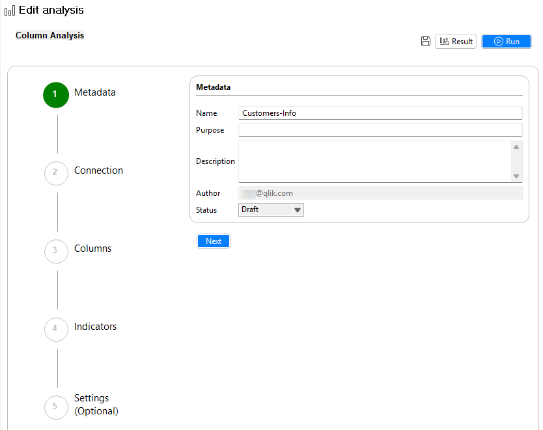
Task: Select the step 2 Connection circle
Action: [56, 173]
